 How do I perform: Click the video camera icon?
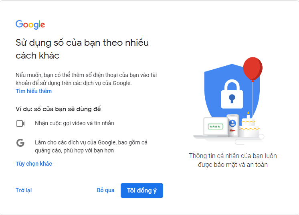point(20,124)
